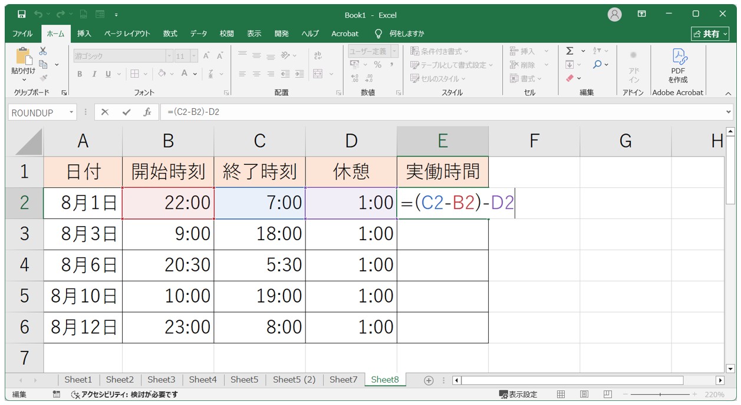Open the Name Box dropdown showing ROUNDUP
The width and height of the screenshot is (741, 405).
point(71,112)
